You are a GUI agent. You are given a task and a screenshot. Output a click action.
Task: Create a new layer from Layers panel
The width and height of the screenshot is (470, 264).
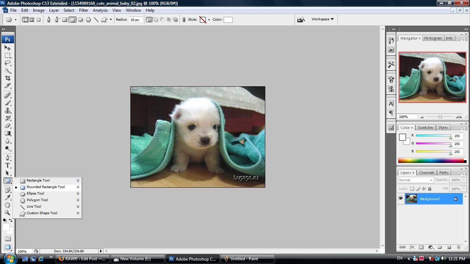click(x=449, y=247)
